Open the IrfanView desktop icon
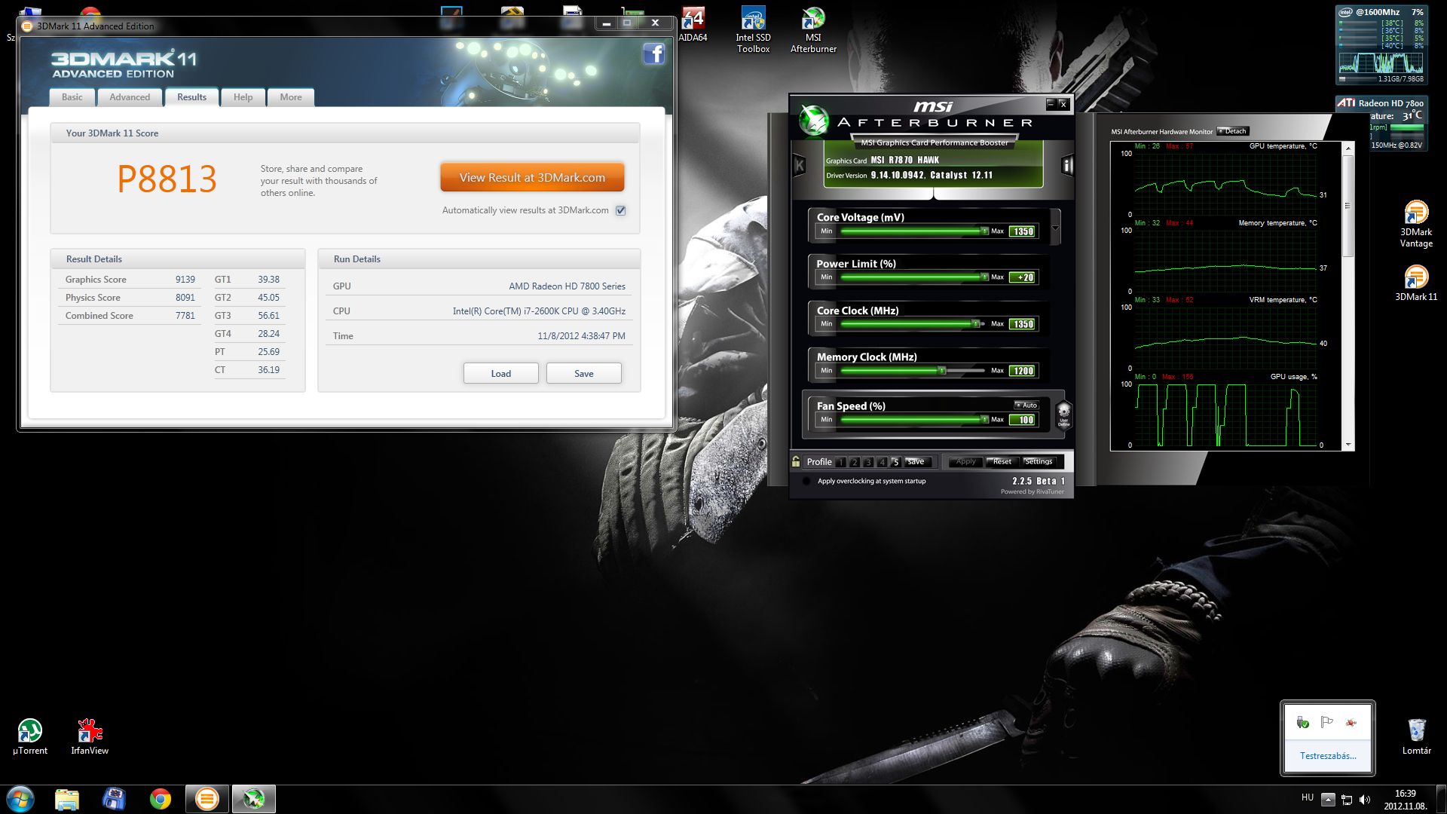Viewport: 1447px width, 814px height. tap(90, 736)
